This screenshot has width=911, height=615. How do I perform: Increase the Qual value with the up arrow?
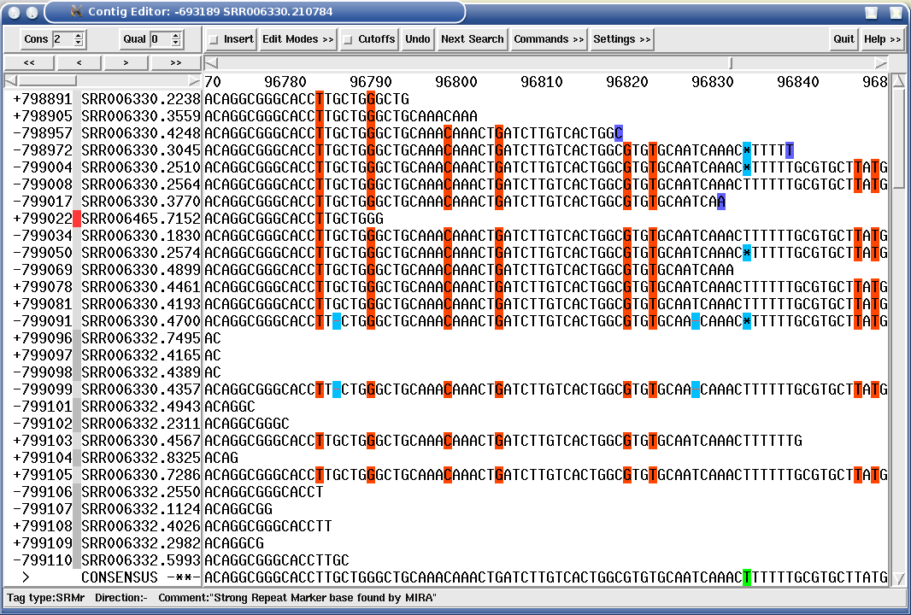[175, 35]
